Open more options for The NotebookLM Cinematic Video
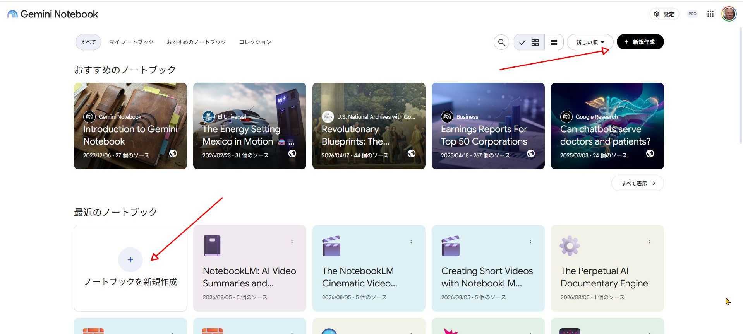Image resolution: width=743 pixels, height=334 pixels. pyautogui.click(x=411, y=242)
